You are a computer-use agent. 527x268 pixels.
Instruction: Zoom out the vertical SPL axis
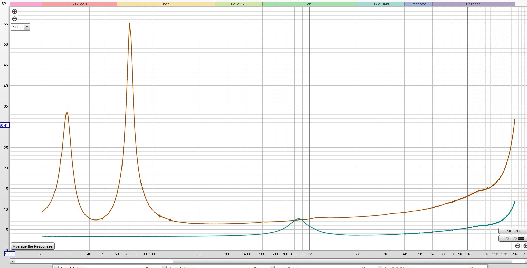click(14, 19)
